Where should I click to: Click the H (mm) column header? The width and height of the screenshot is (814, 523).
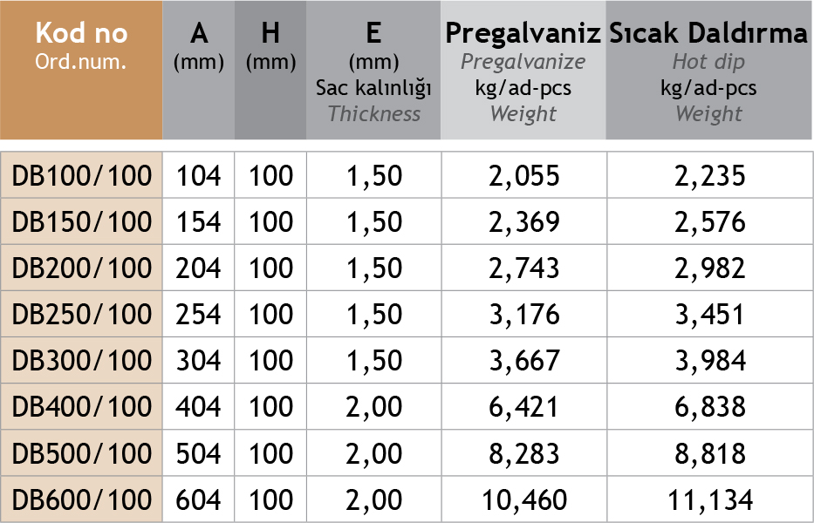click(x=270, y=46)
